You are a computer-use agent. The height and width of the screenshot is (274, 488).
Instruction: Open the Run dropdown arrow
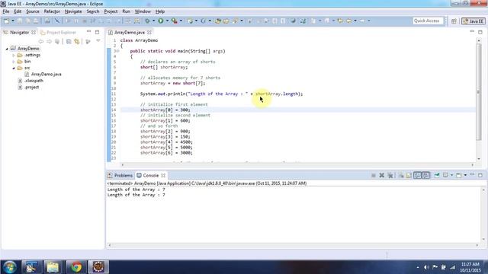167,21
